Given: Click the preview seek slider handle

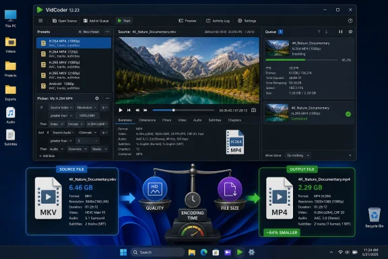Looking at the screenshot, I should point(174,111).
